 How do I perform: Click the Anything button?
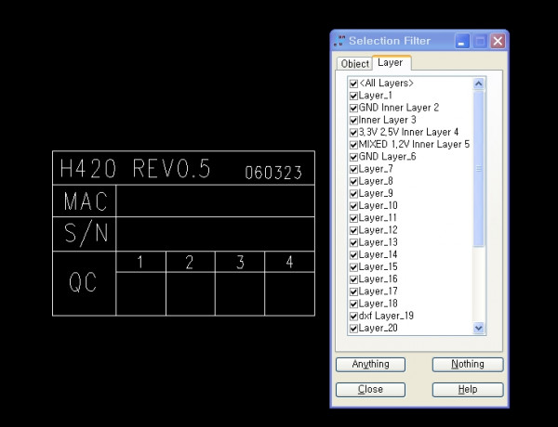pos(370,365)
